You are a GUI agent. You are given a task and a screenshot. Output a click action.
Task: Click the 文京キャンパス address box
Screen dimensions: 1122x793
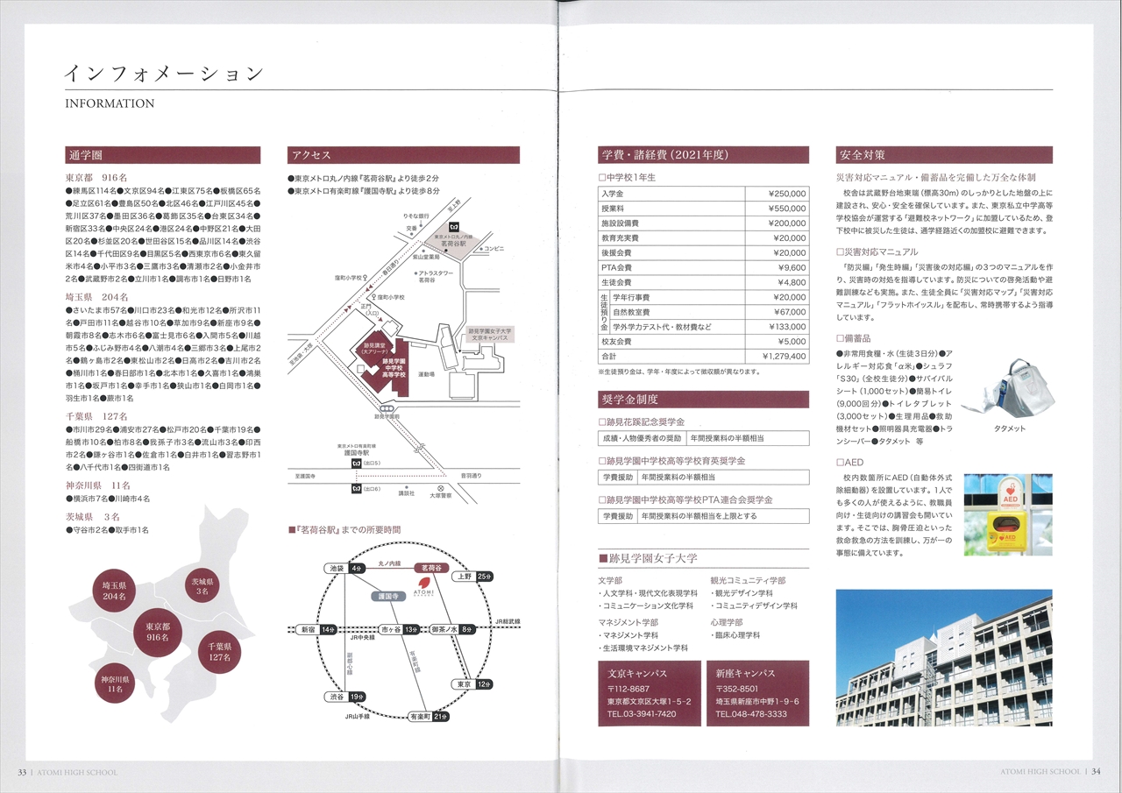(650, 692)
